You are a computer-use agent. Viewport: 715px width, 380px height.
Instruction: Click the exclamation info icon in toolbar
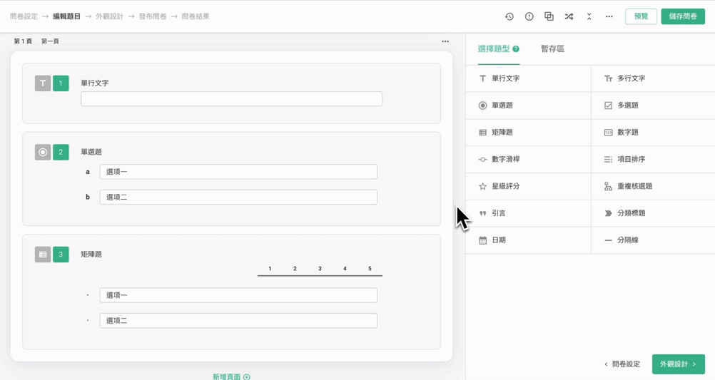(x=529, y=16)
